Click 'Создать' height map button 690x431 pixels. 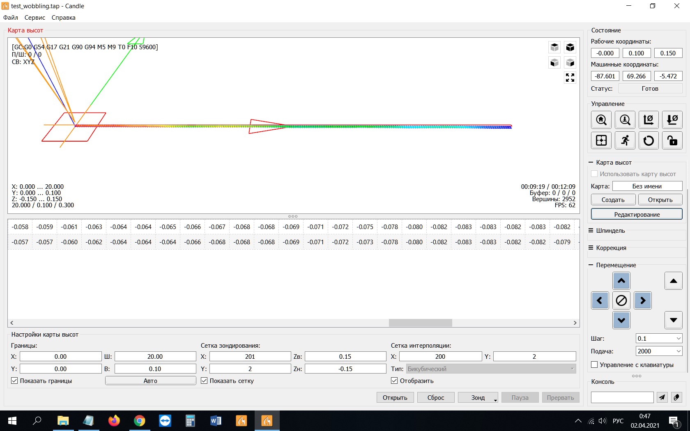coord(613,200)
